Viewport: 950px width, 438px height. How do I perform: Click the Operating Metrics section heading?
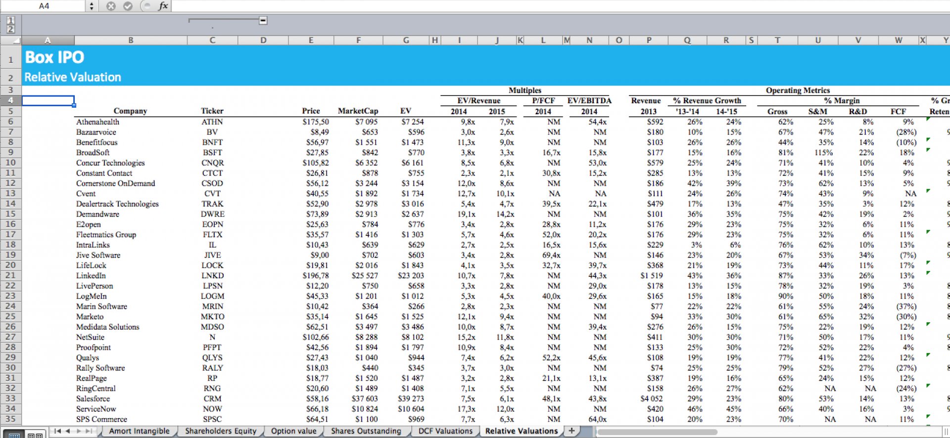coord(798,90)
